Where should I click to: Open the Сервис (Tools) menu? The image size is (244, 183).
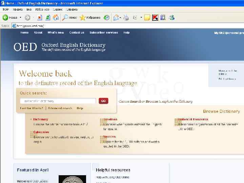pos(58,9)
